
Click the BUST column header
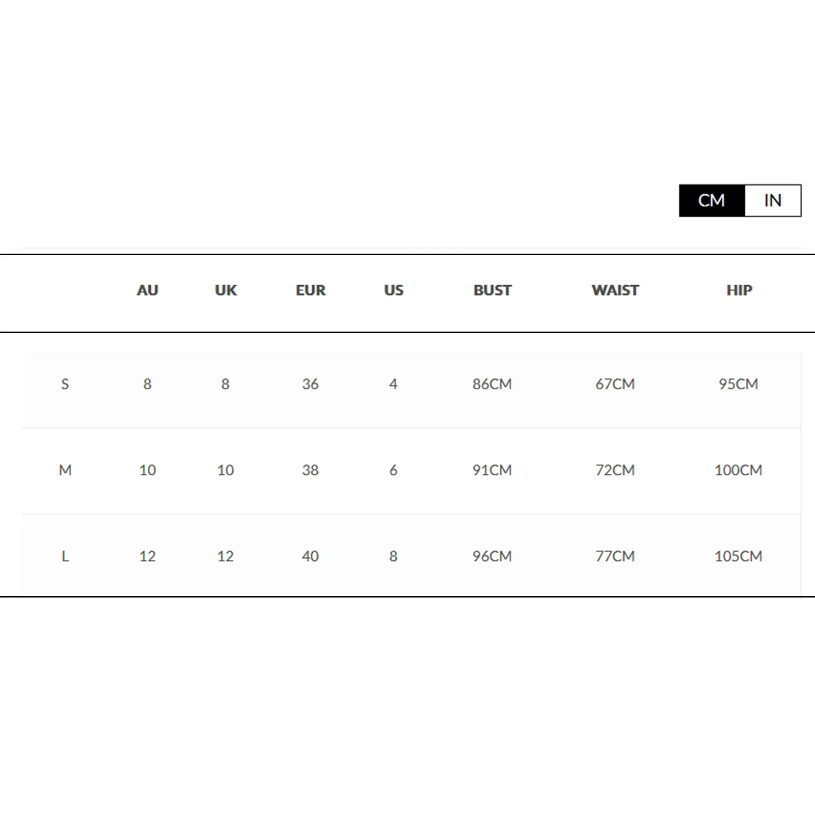click(492, 290)
